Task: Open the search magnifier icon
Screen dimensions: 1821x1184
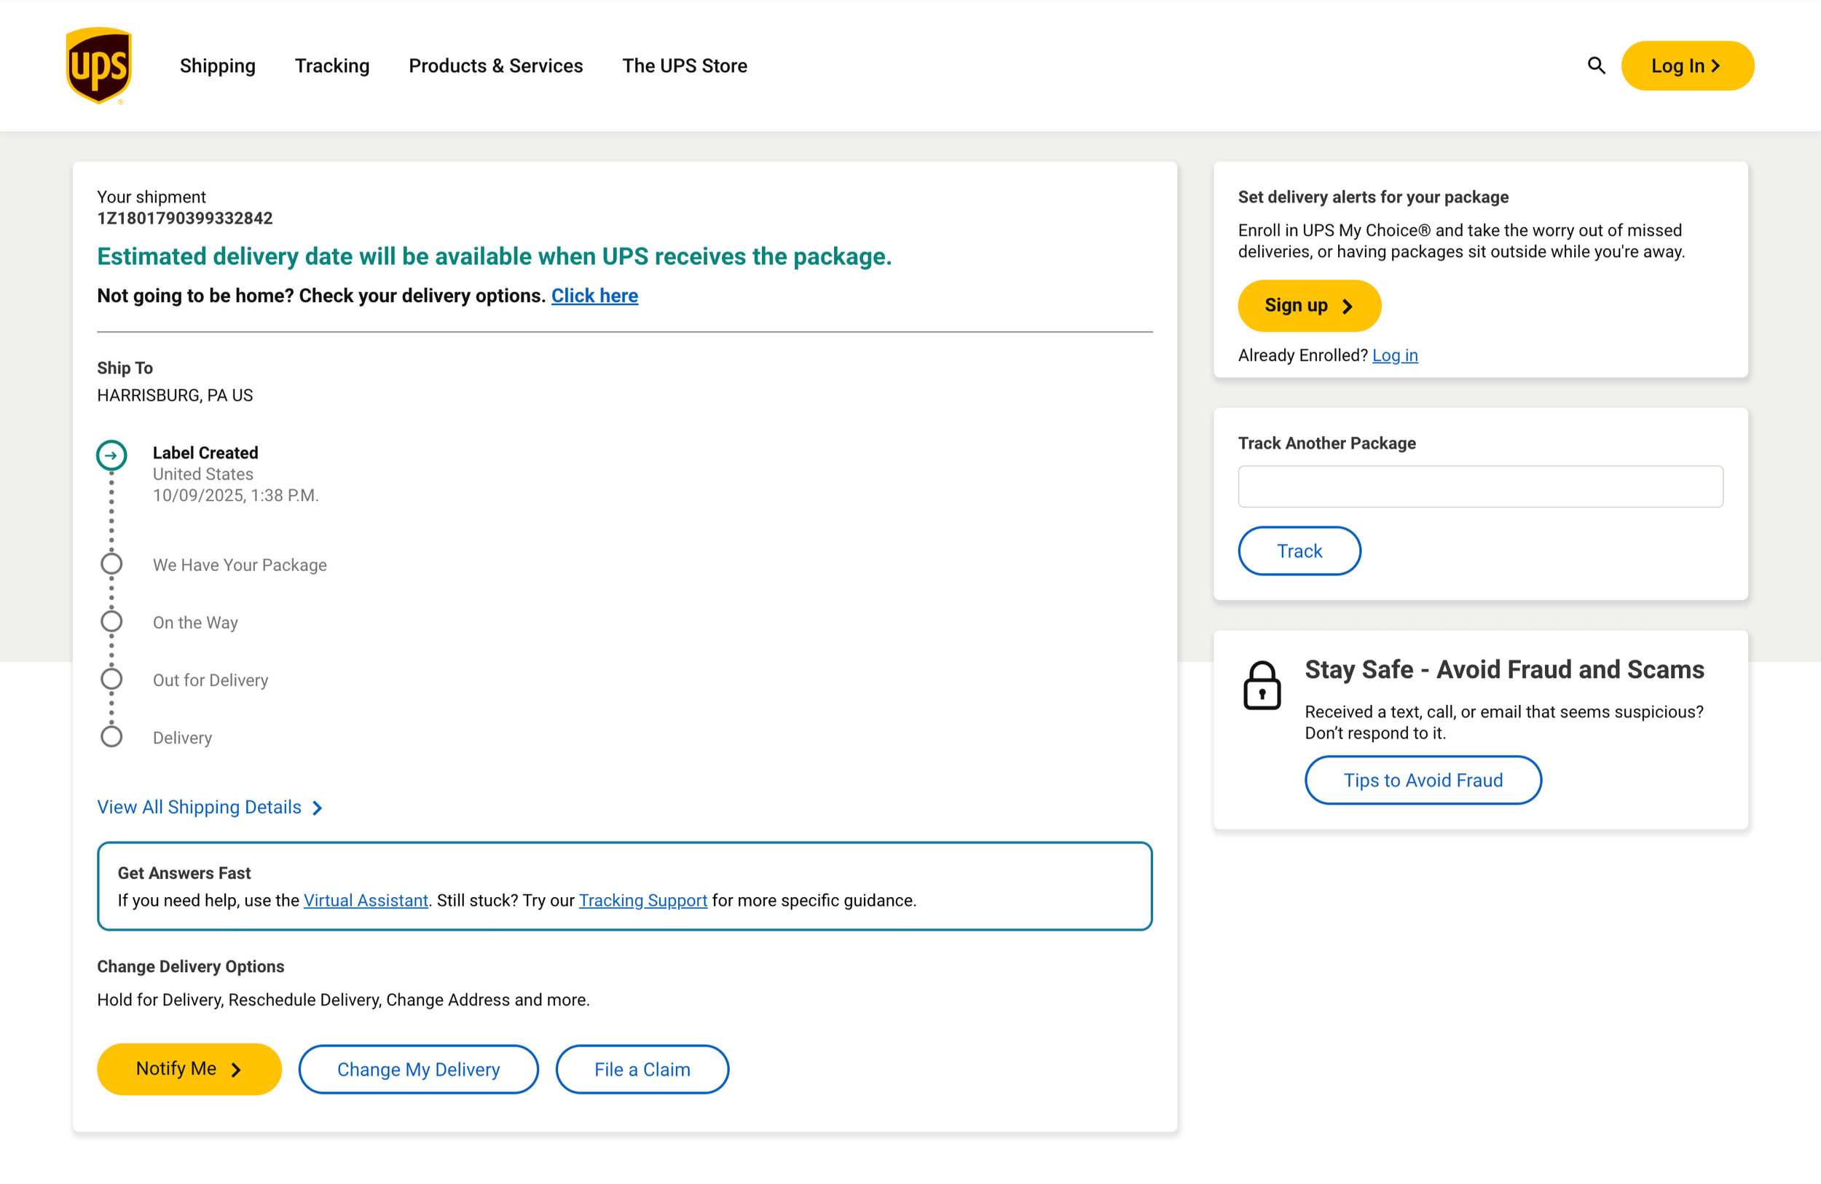Action: point(1595,66)
